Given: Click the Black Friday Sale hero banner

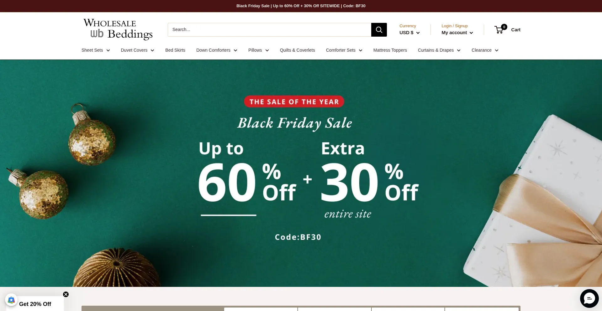Looking at the screenshot, I should (x=301, y=173).
